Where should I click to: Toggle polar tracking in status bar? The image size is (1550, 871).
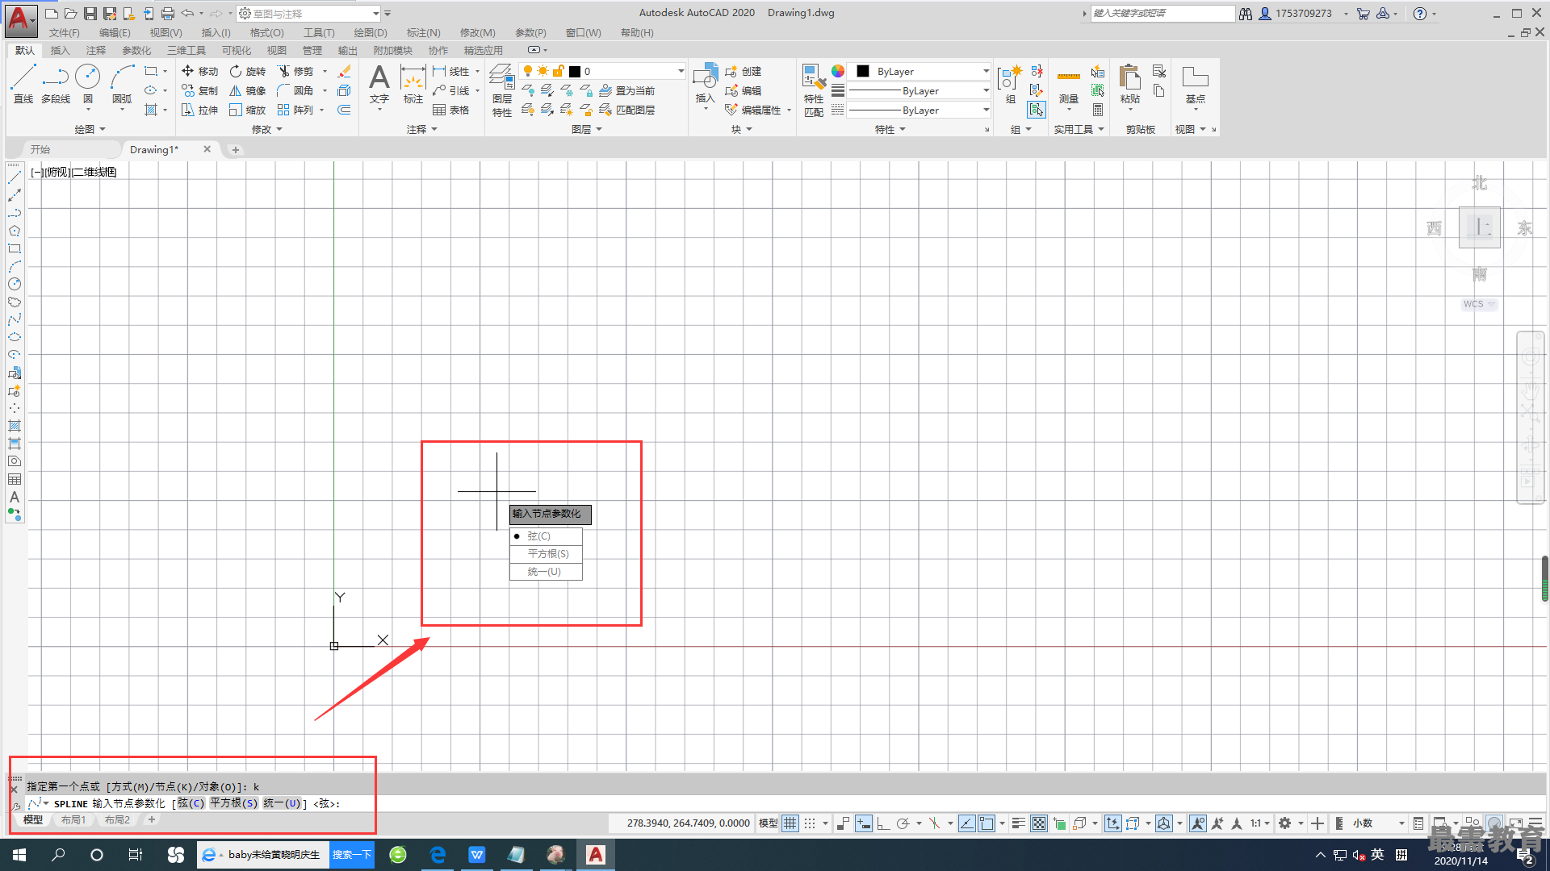coord(903,823)
